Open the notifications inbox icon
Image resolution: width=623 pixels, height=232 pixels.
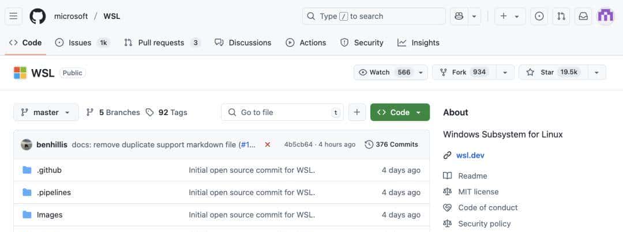click(x=583, y=16)
